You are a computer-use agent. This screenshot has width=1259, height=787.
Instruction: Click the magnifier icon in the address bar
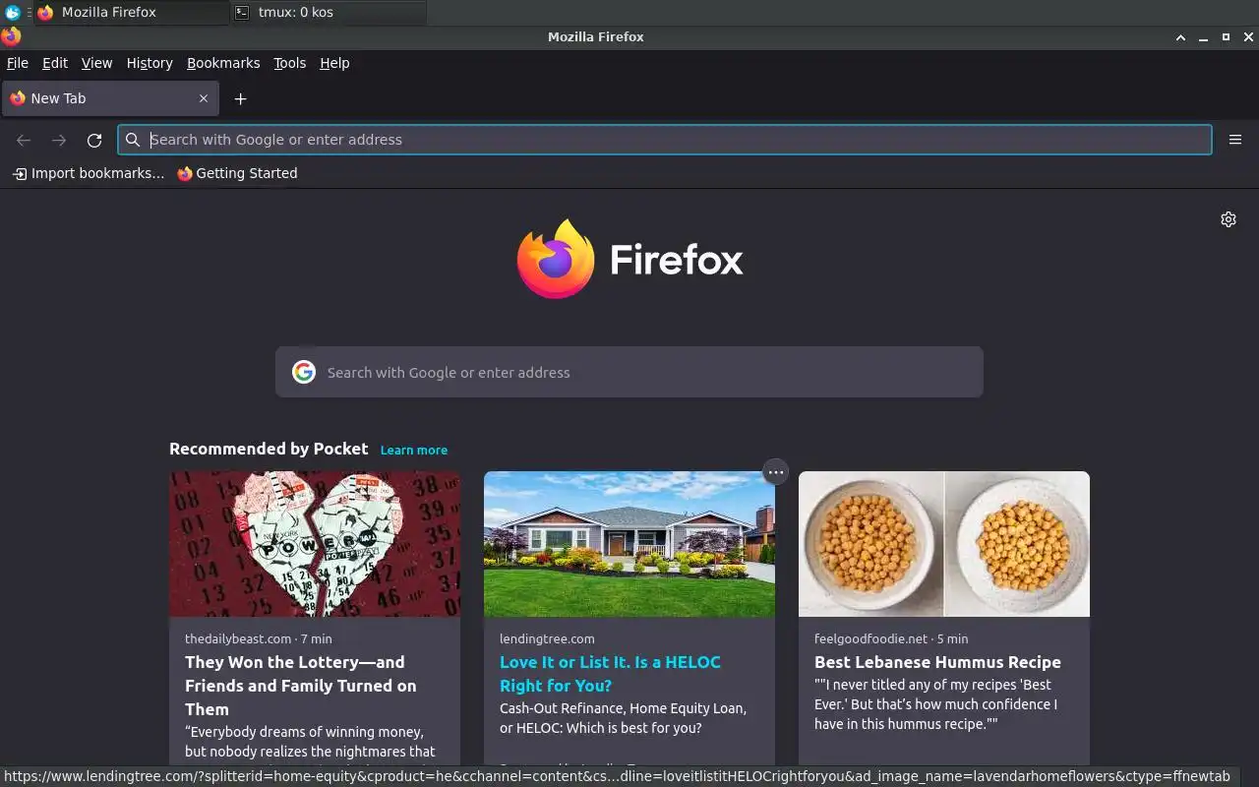[x=133, y=140]
